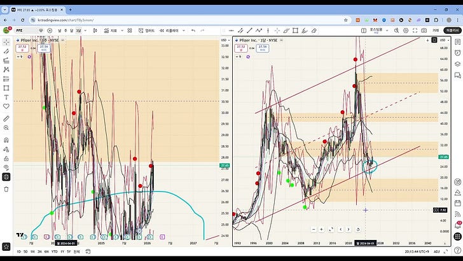Select the ruler measure tool
Image resolution: width=463 pixels, height=261 pixels.
click(6, 118)
